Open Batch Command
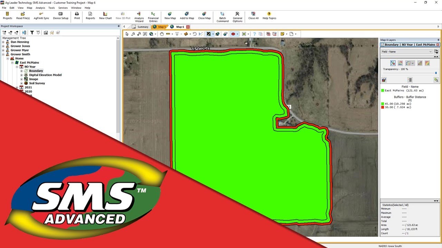 tap(222, 17)
